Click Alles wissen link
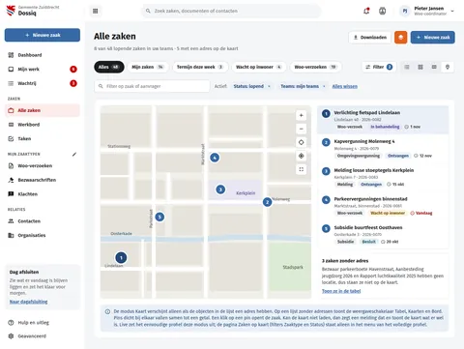This screenshot has height=349, width=464. (x=345, y=86)
